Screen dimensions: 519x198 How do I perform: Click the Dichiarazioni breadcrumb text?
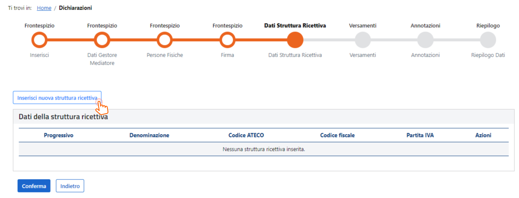click(75, 8)
